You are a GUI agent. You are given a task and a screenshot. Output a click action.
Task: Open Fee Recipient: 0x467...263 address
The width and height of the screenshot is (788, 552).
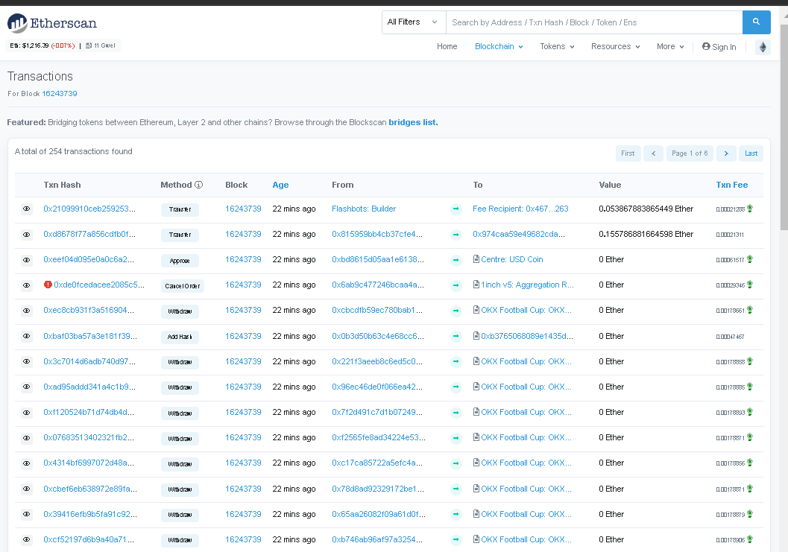click(520, 209)
